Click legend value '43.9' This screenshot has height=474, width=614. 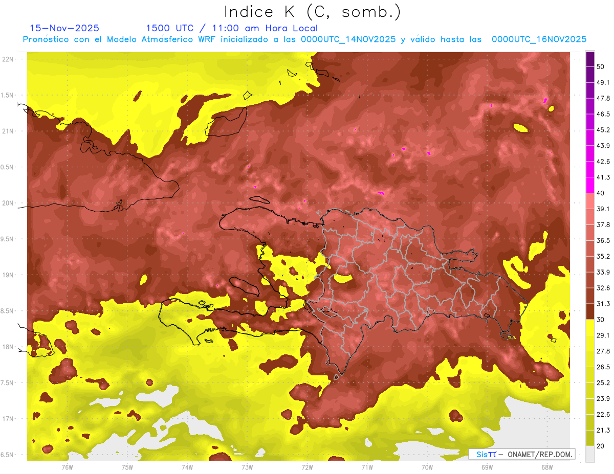coord(603,146)
